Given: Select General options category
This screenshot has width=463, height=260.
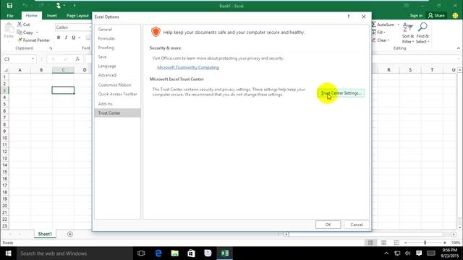Looking at the screenshot, I should click(x=117, y=30).
